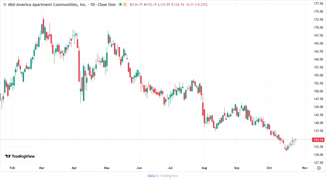Viewport: 326px width, 180px height.
Task: Click the 140.00 price axis label
Action: 318,123
